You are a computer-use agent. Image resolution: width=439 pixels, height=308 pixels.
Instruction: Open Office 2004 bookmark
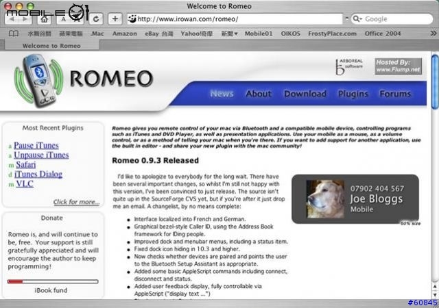point(383,34)
